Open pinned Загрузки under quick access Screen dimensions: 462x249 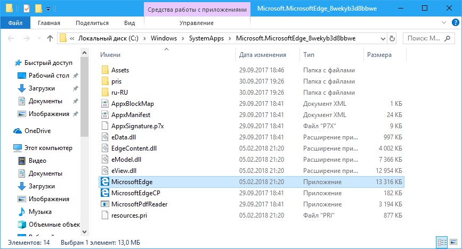pyautogui.click(x=42, y=88)
